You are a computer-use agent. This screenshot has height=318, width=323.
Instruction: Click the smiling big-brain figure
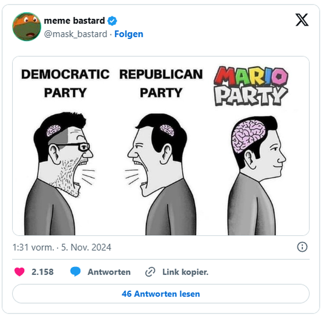click(256, 175)
